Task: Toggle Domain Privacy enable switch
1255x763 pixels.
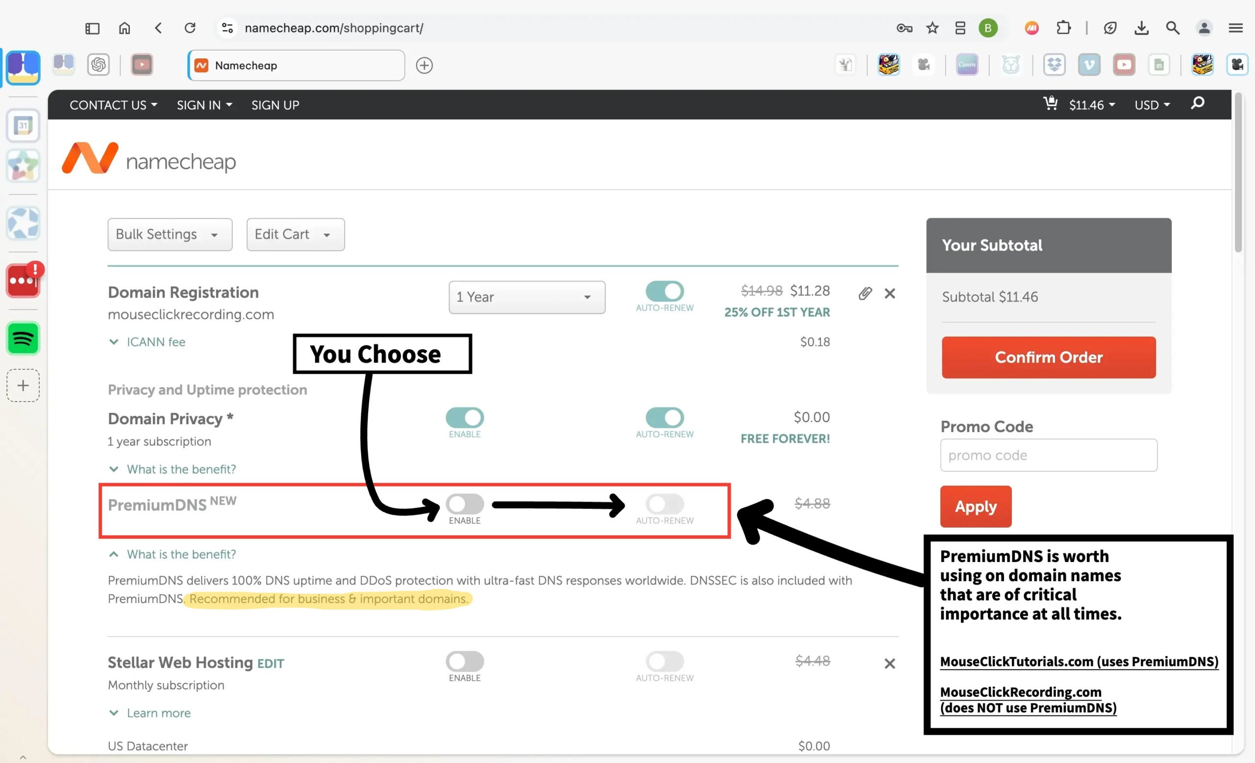Action: tap(465, 418)
